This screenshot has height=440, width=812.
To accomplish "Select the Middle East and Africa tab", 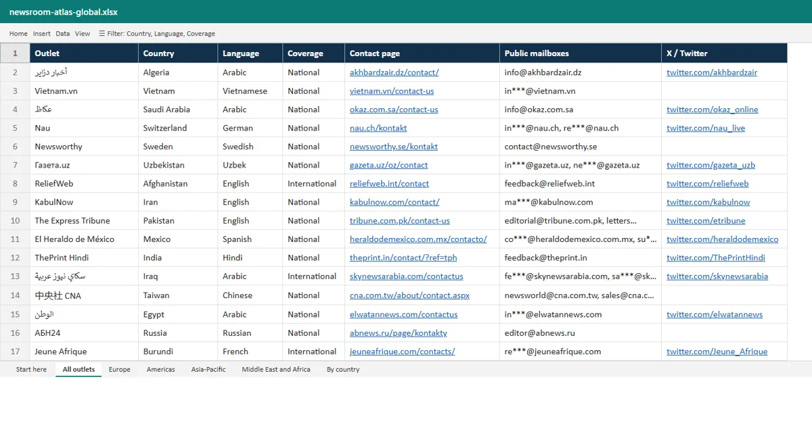I will click(276, 370).
